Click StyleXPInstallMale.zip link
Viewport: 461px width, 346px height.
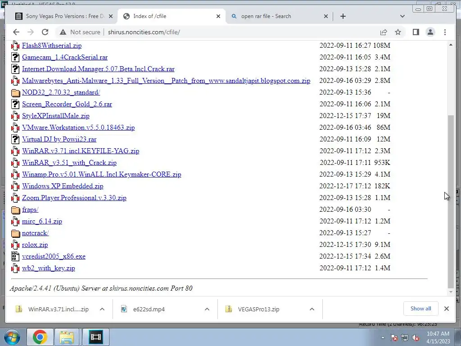click(55, 116)
